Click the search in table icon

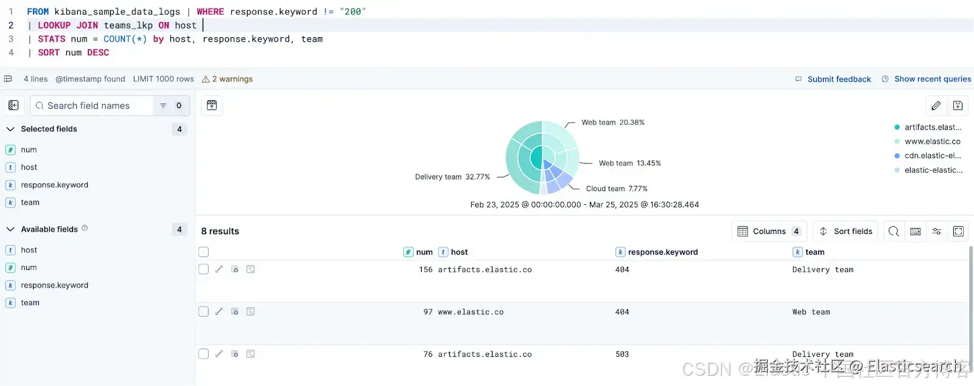pyautogui.click(x=894, y=231)
